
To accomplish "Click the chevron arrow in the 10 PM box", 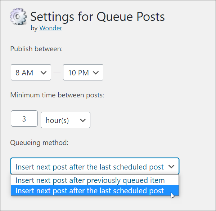I will pos(96,72).
